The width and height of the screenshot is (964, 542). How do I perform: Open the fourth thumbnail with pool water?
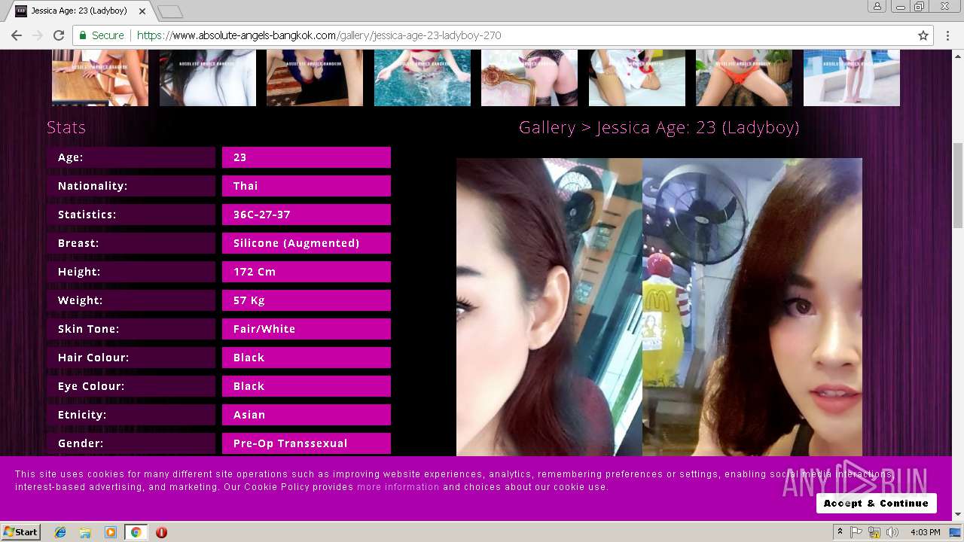tap(423, 78)
